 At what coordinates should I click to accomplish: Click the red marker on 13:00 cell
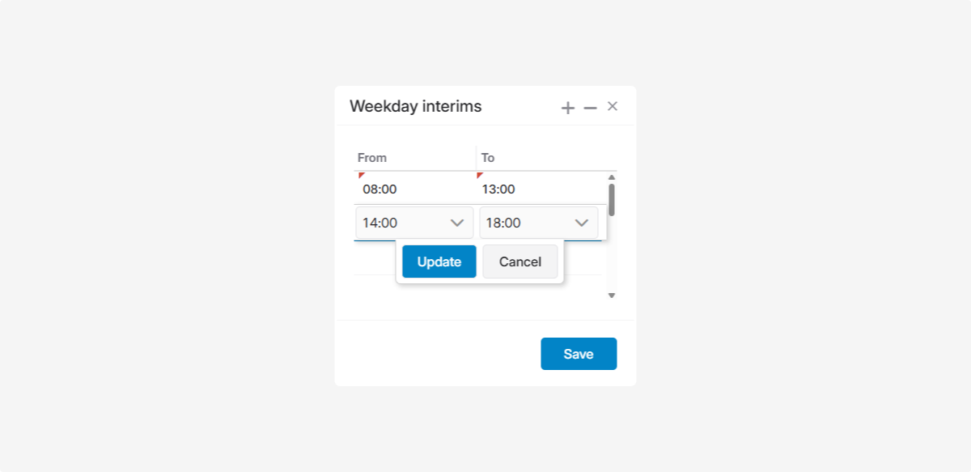pyautogui.click(x=480, y=175)
